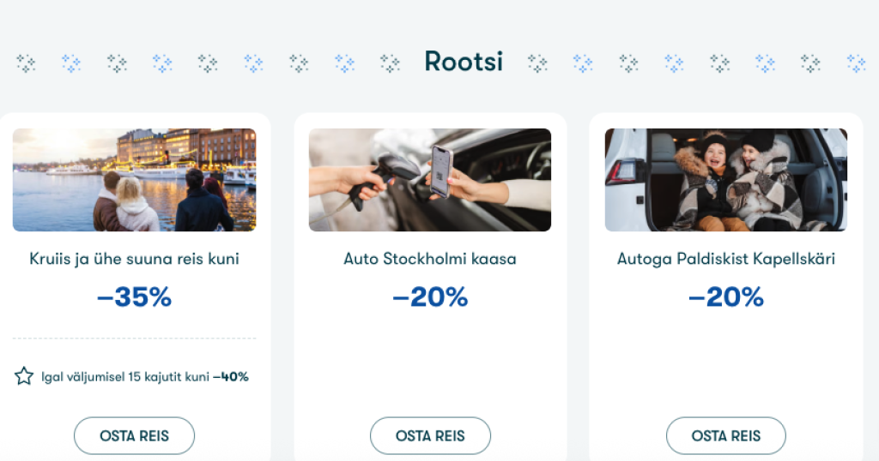Click the star icon beside the cabin offer
The image size is (879, 461).
24,376
